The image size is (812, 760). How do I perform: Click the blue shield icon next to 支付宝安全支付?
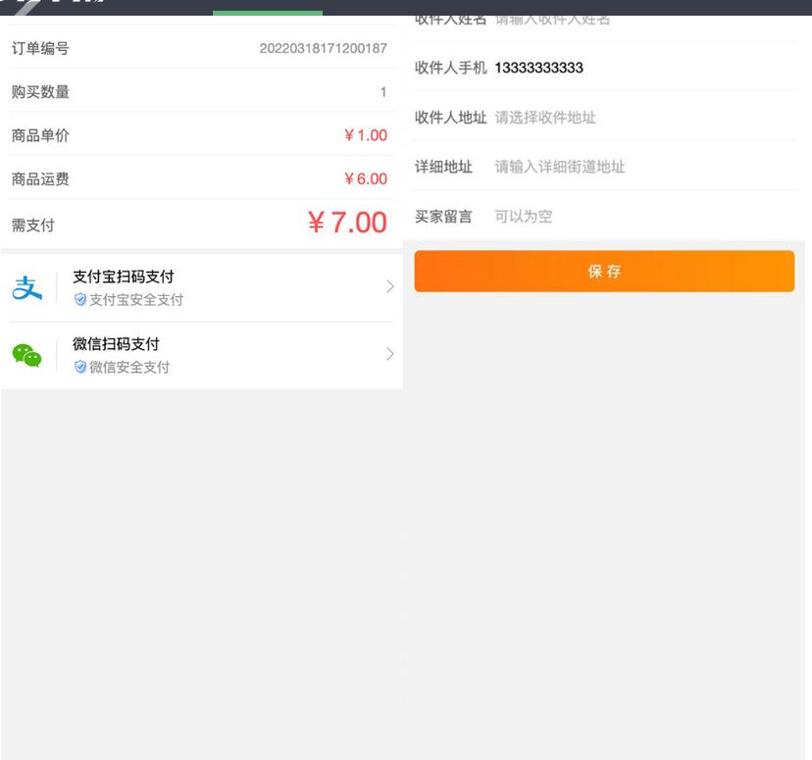[x=80, y=300]
